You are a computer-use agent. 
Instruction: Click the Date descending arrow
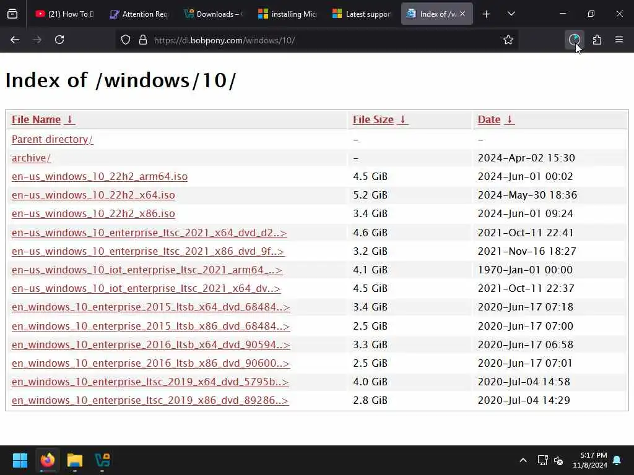[x=510, y=119]
